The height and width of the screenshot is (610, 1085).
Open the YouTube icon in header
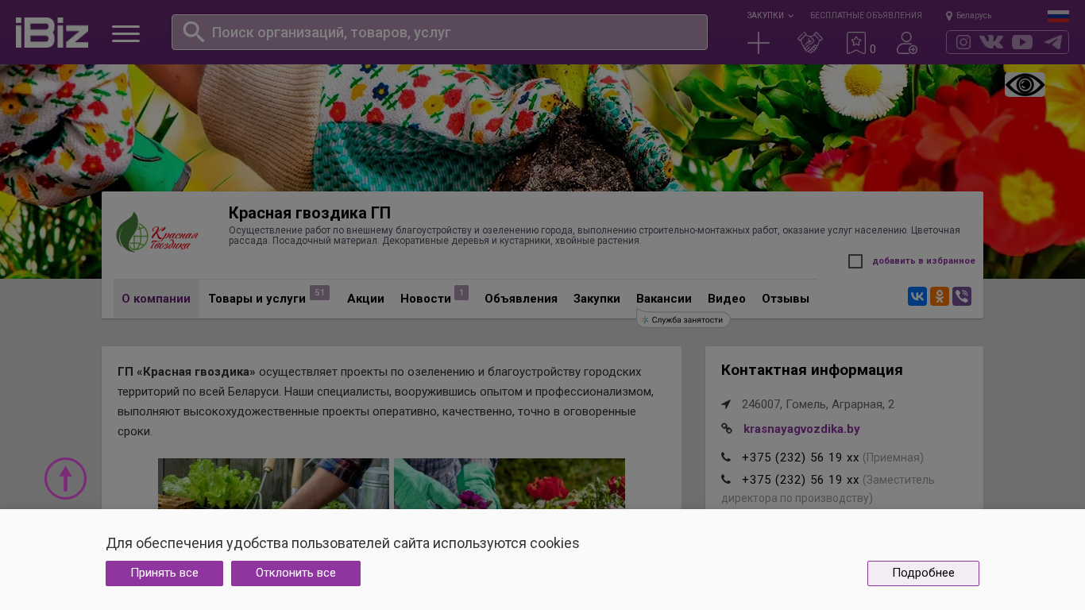click(1022, 42)
